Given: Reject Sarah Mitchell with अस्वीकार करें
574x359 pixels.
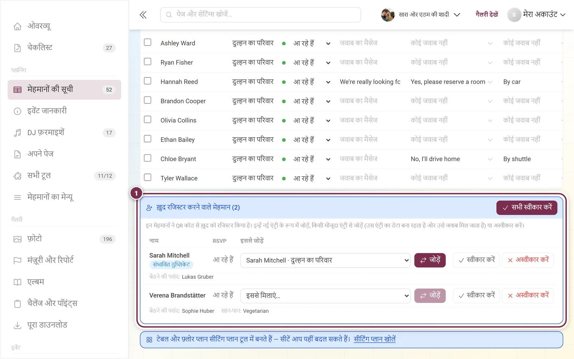Looking at the screenshot, I should pos(528,260).
